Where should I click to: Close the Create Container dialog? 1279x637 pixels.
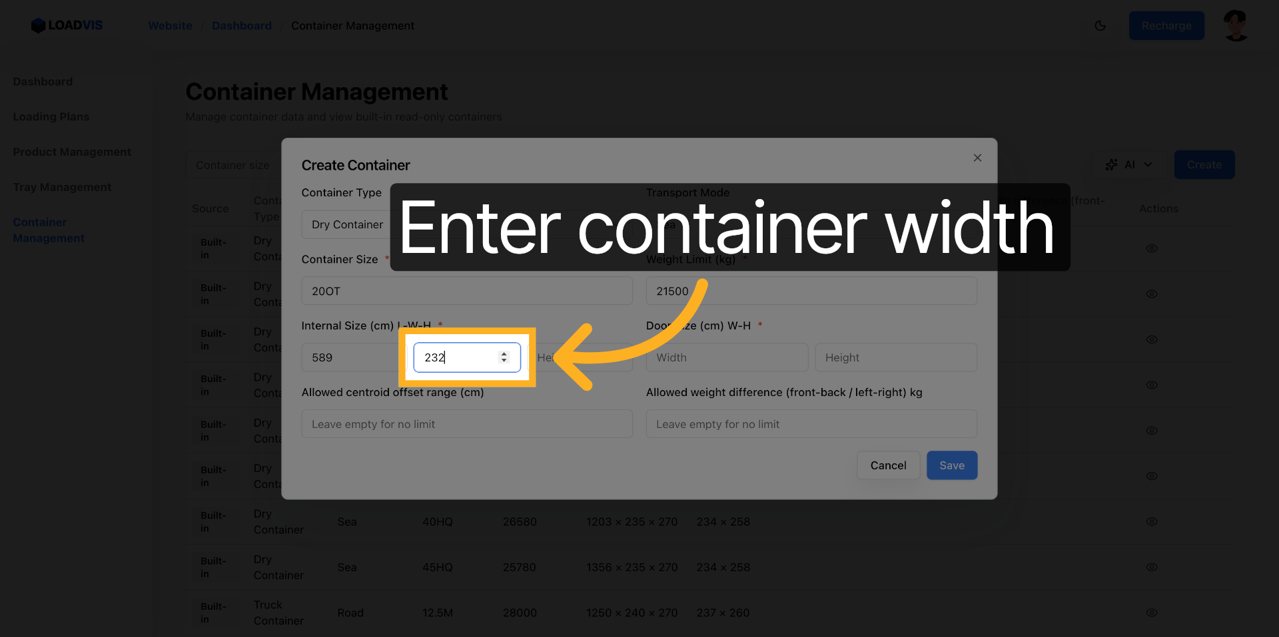tap(977, 158)
